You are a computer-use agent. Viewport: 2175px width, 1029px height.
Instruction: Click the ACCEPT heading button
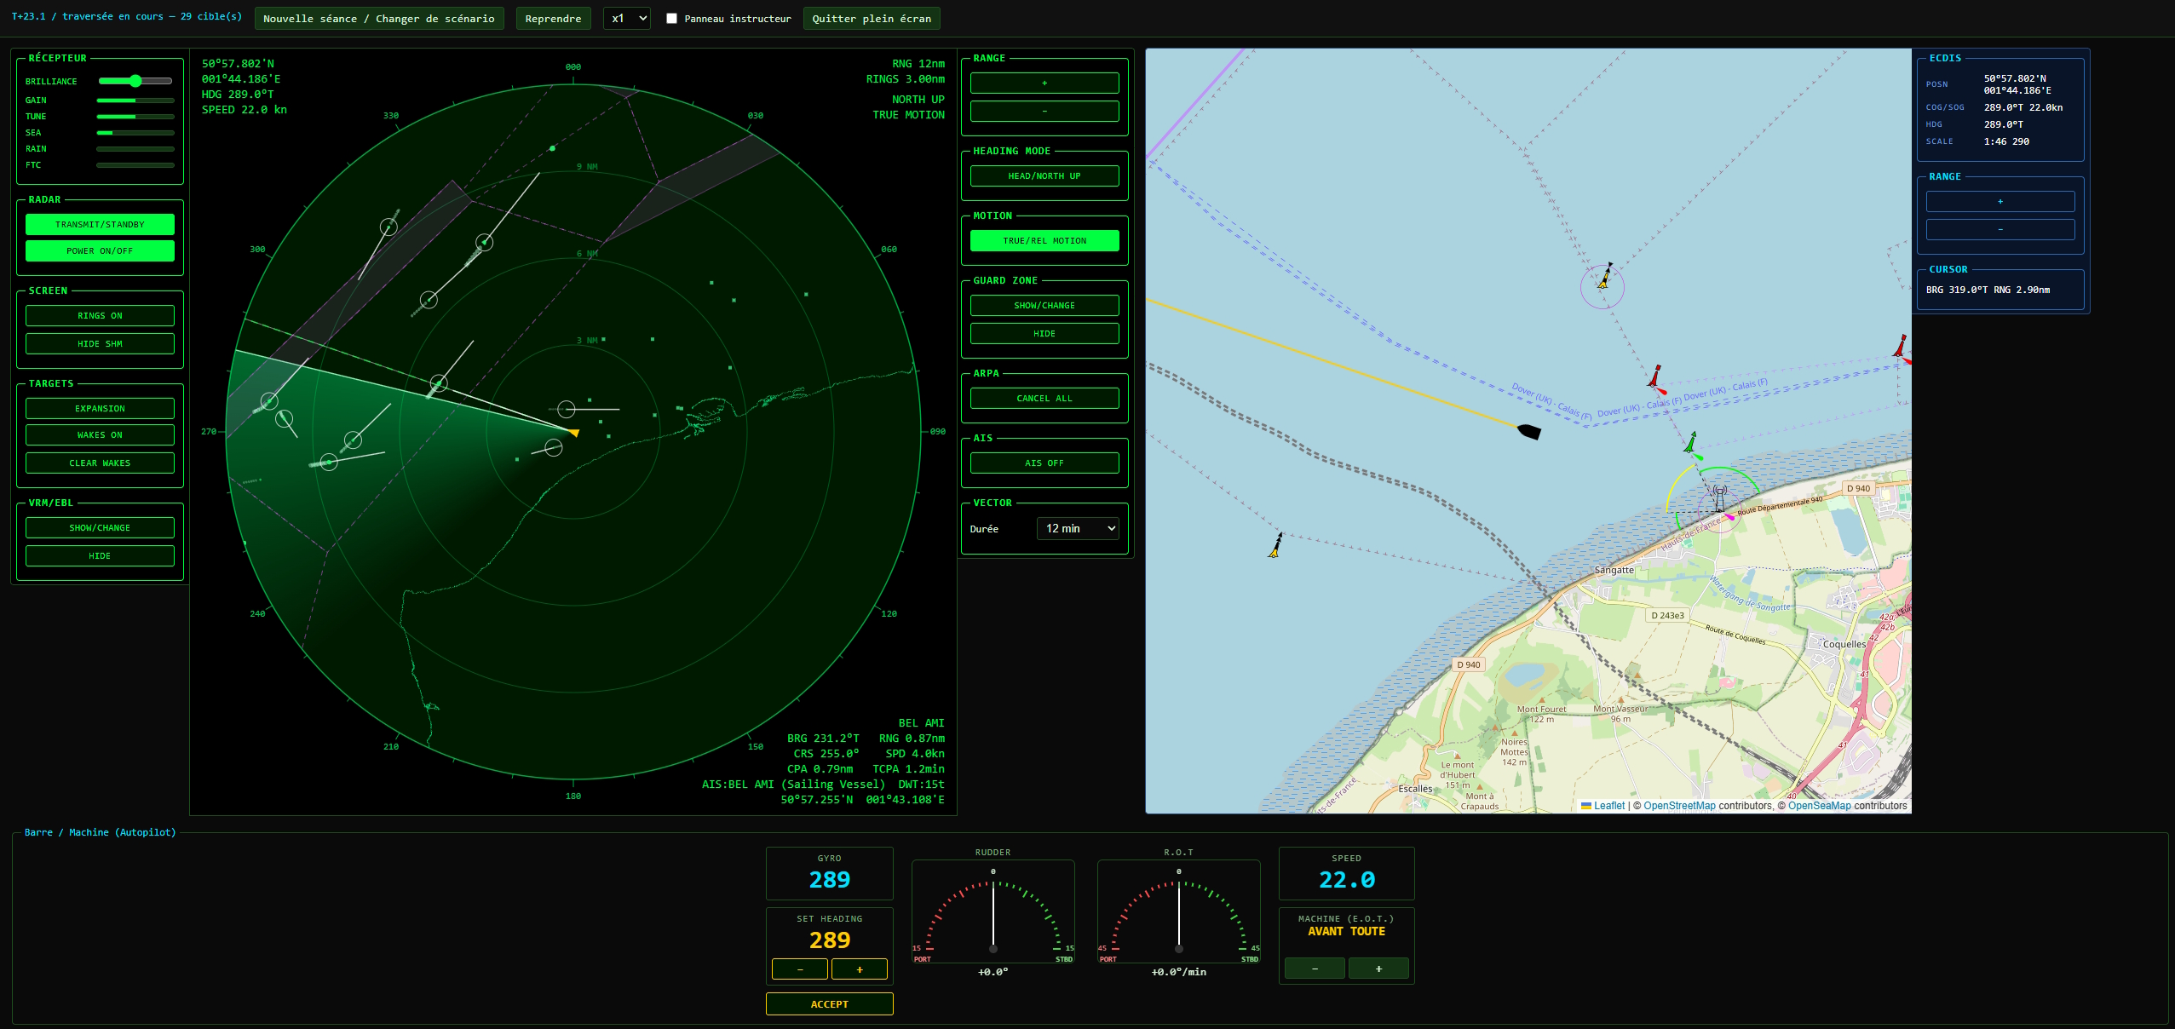tap(830, 1004)
